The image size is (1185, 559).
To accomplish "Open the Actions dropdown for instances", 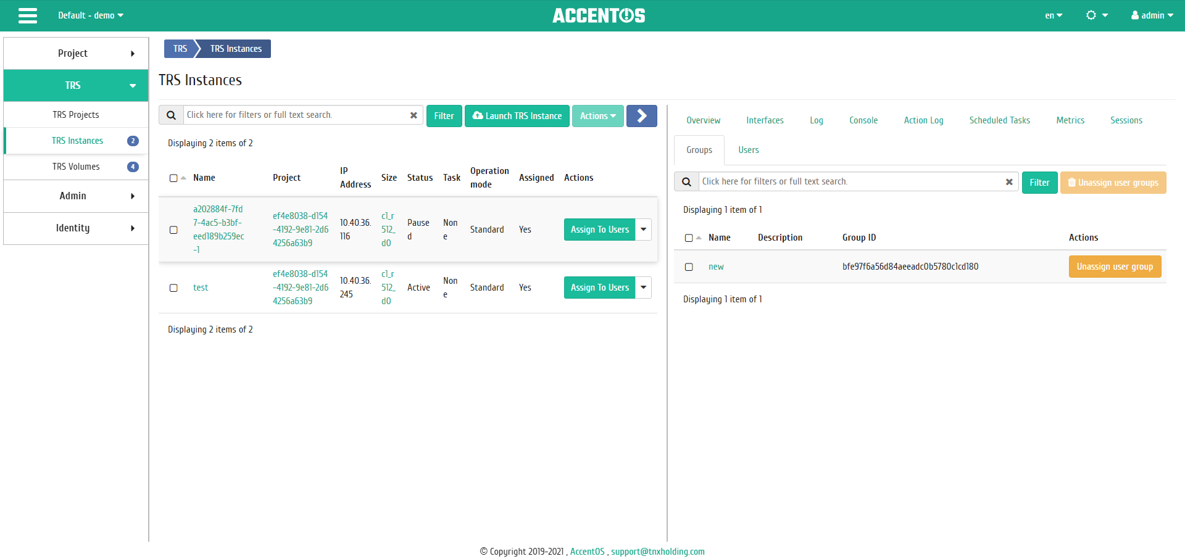I will click(598, 116).
